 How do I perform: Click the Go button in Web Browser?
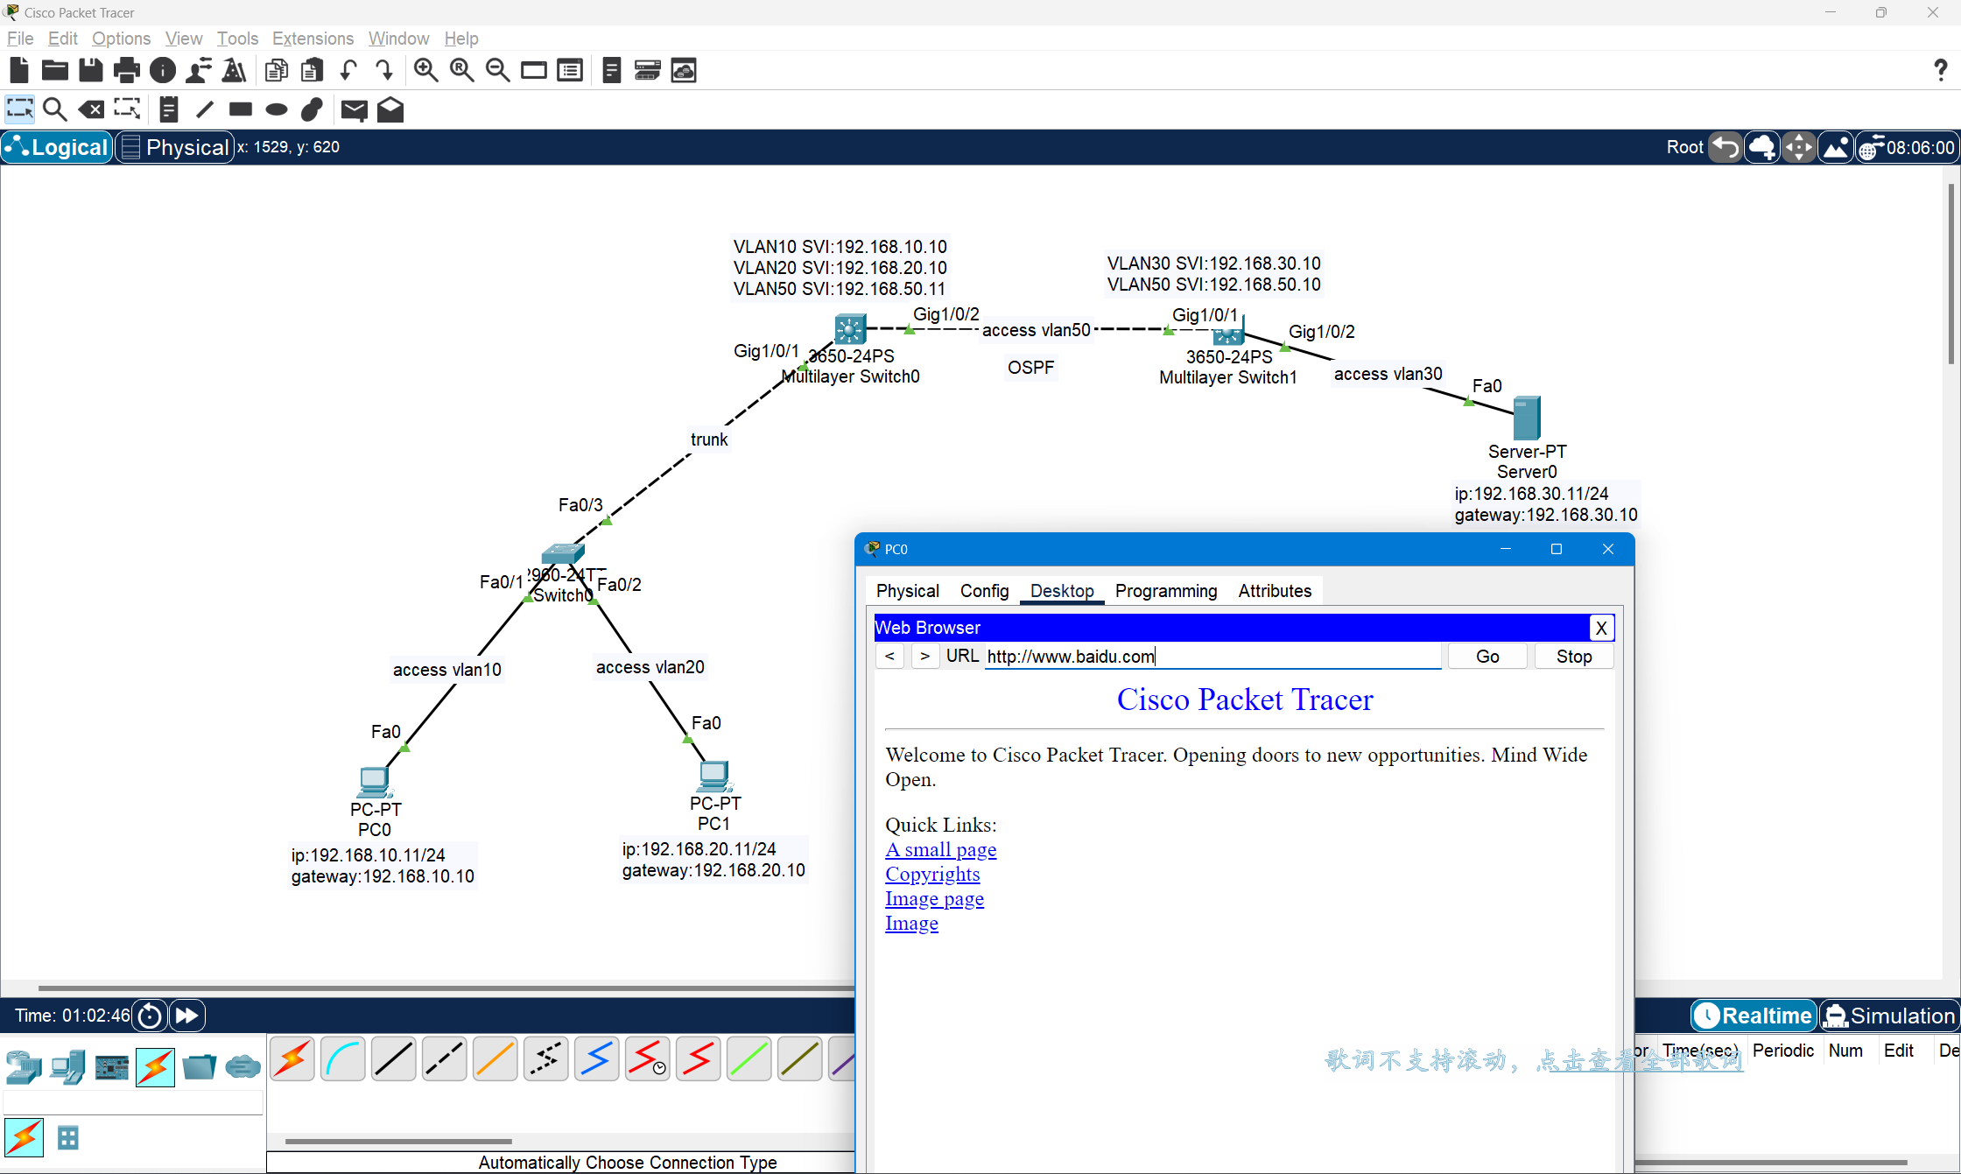click(x=1487, y=657)
